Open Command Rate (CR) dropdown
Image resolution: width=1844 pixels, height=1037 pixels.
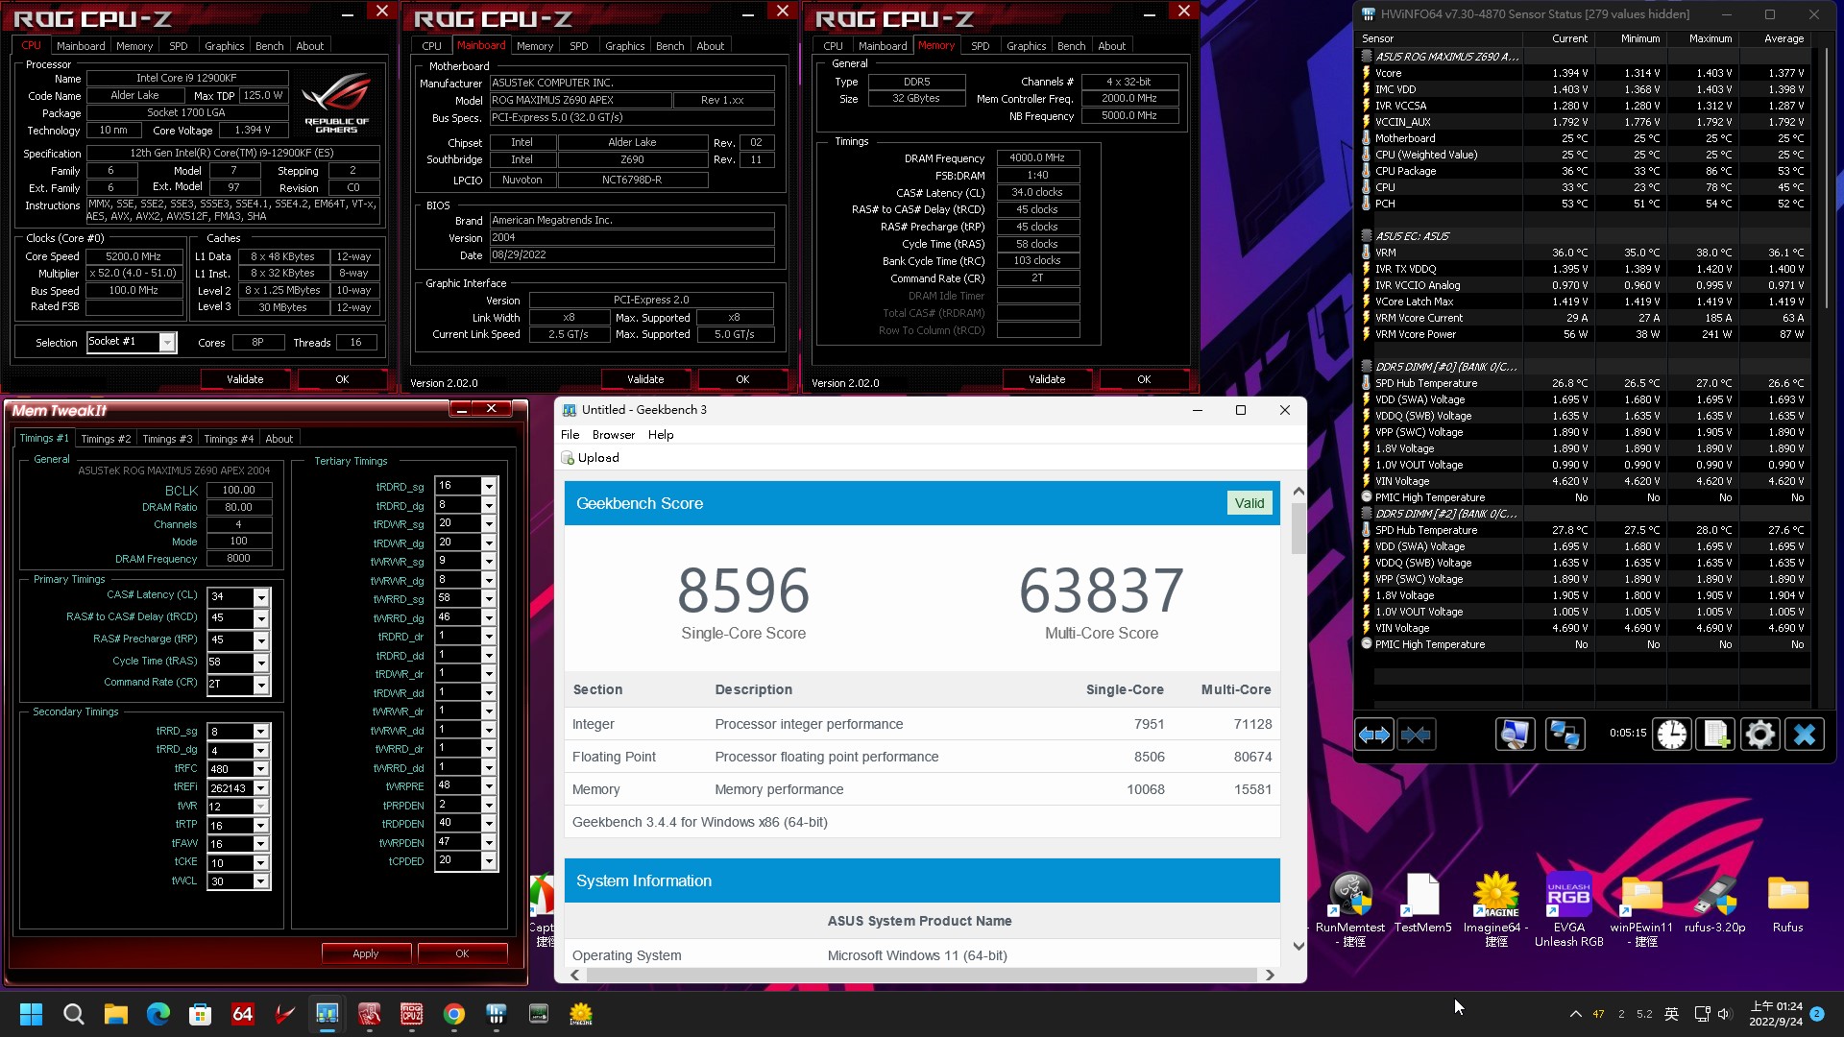pos(260,684)
